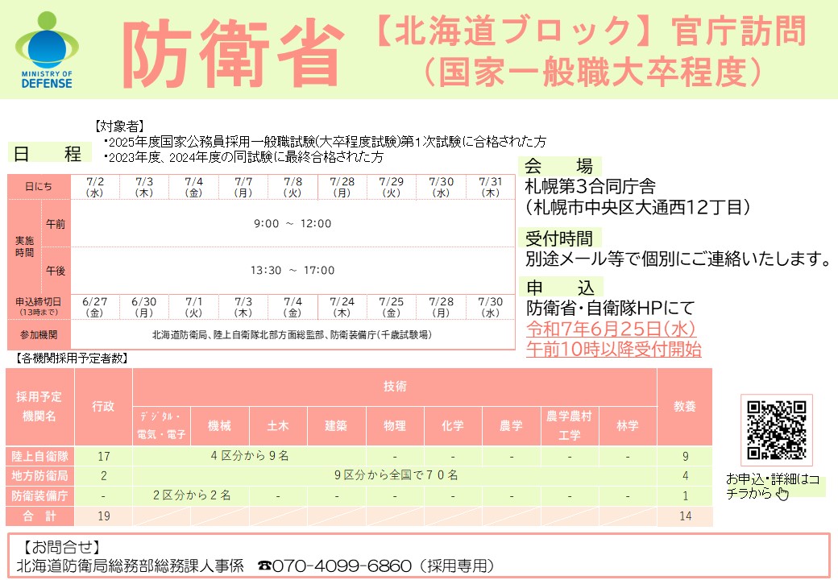Click the 札幌第3合同庁舎 venue name

coord(590,186)
